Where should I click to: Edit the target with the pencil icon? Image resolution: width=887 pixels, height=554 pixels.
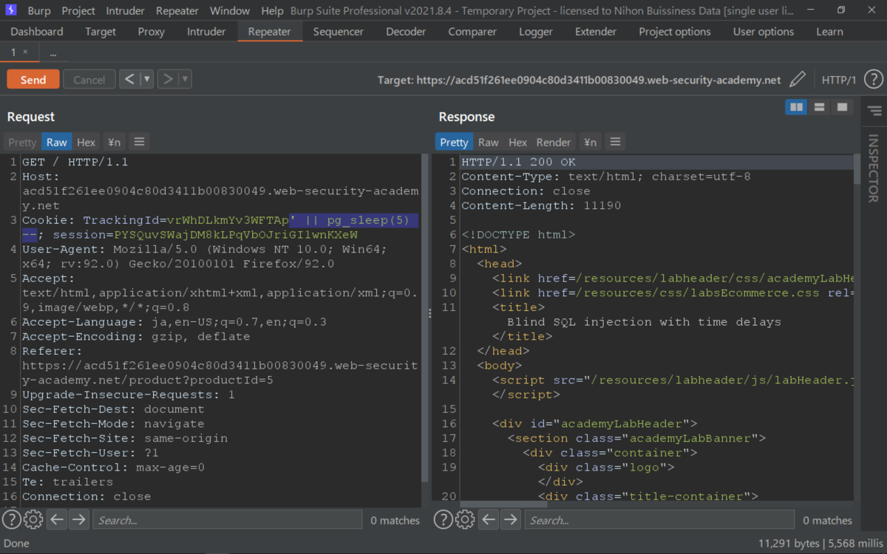point(797,79)
